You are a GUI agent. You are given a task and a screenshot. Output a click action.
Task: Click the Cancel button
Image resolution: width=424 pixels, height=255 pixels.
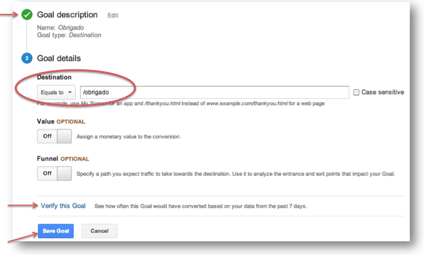pyautogui.click(x=99, y=231)
